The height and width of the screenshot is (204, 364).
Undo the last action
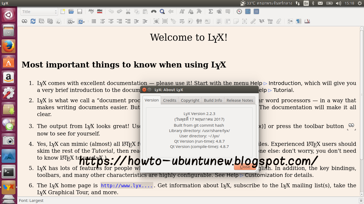(111, 11)
